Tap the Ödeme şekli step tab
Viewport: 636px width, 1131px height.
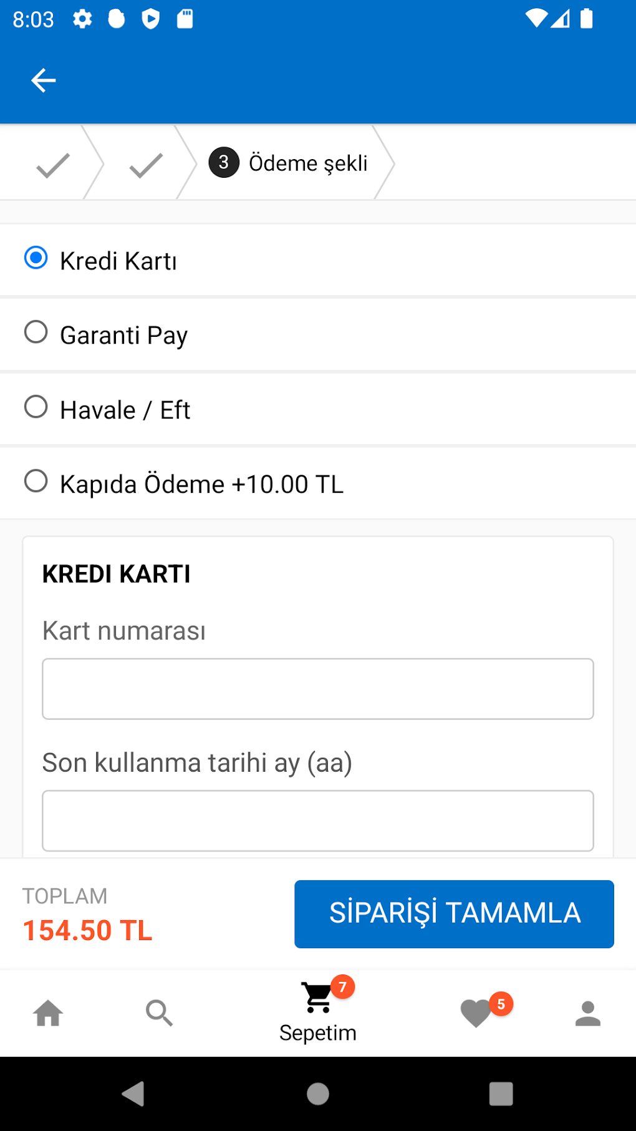coord(289,163)
